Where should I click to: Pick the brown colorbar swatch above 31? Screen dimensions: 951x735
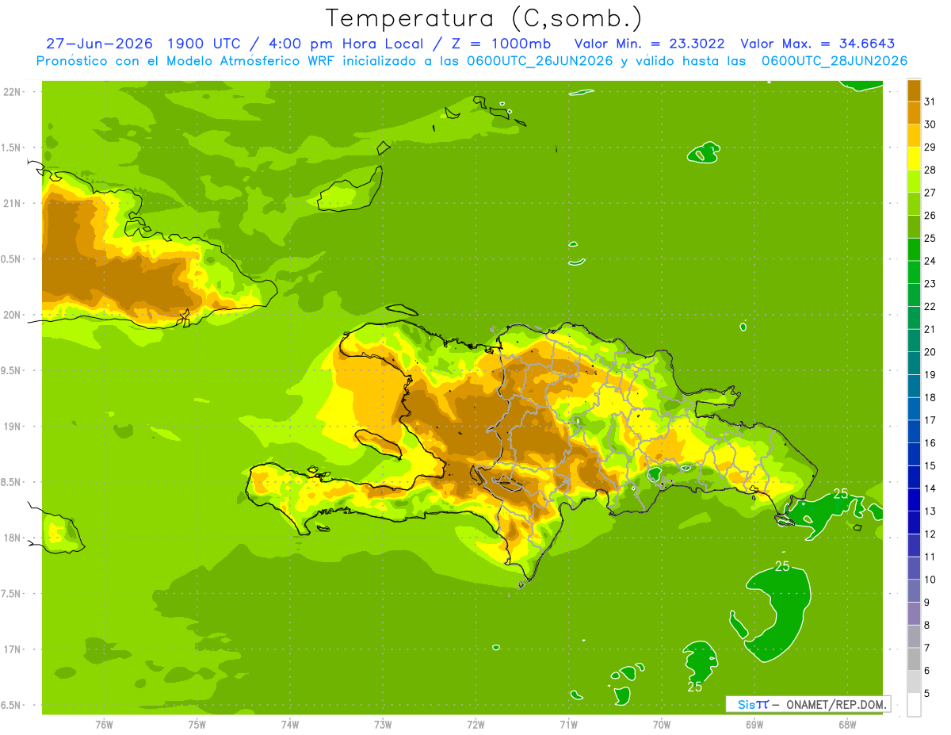click(x=914, y=90)
